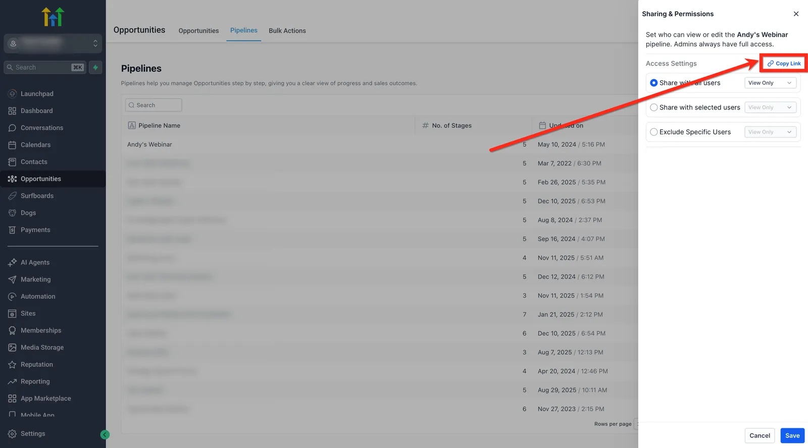Viewport: 808px width, 448px height.
Task: Click the Copy Link button
Action: 784,64
